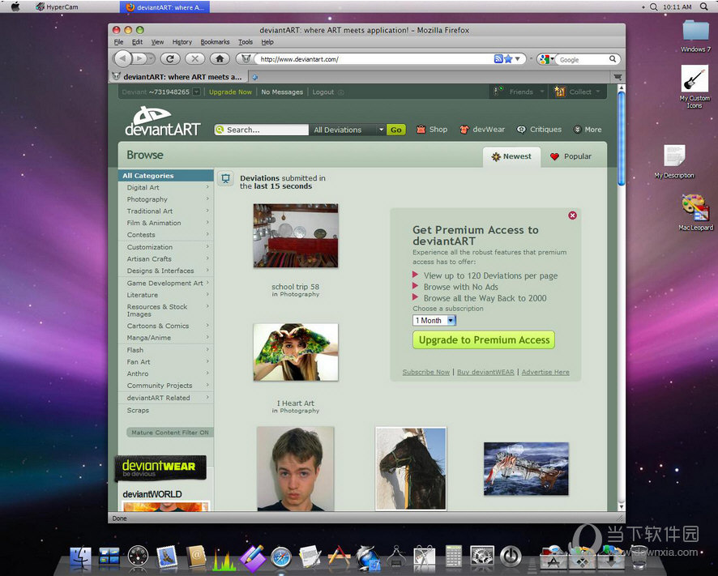This screenshot has width=718, height=576.
Task: Click the deviantART search field
Action: coord(263,130)
